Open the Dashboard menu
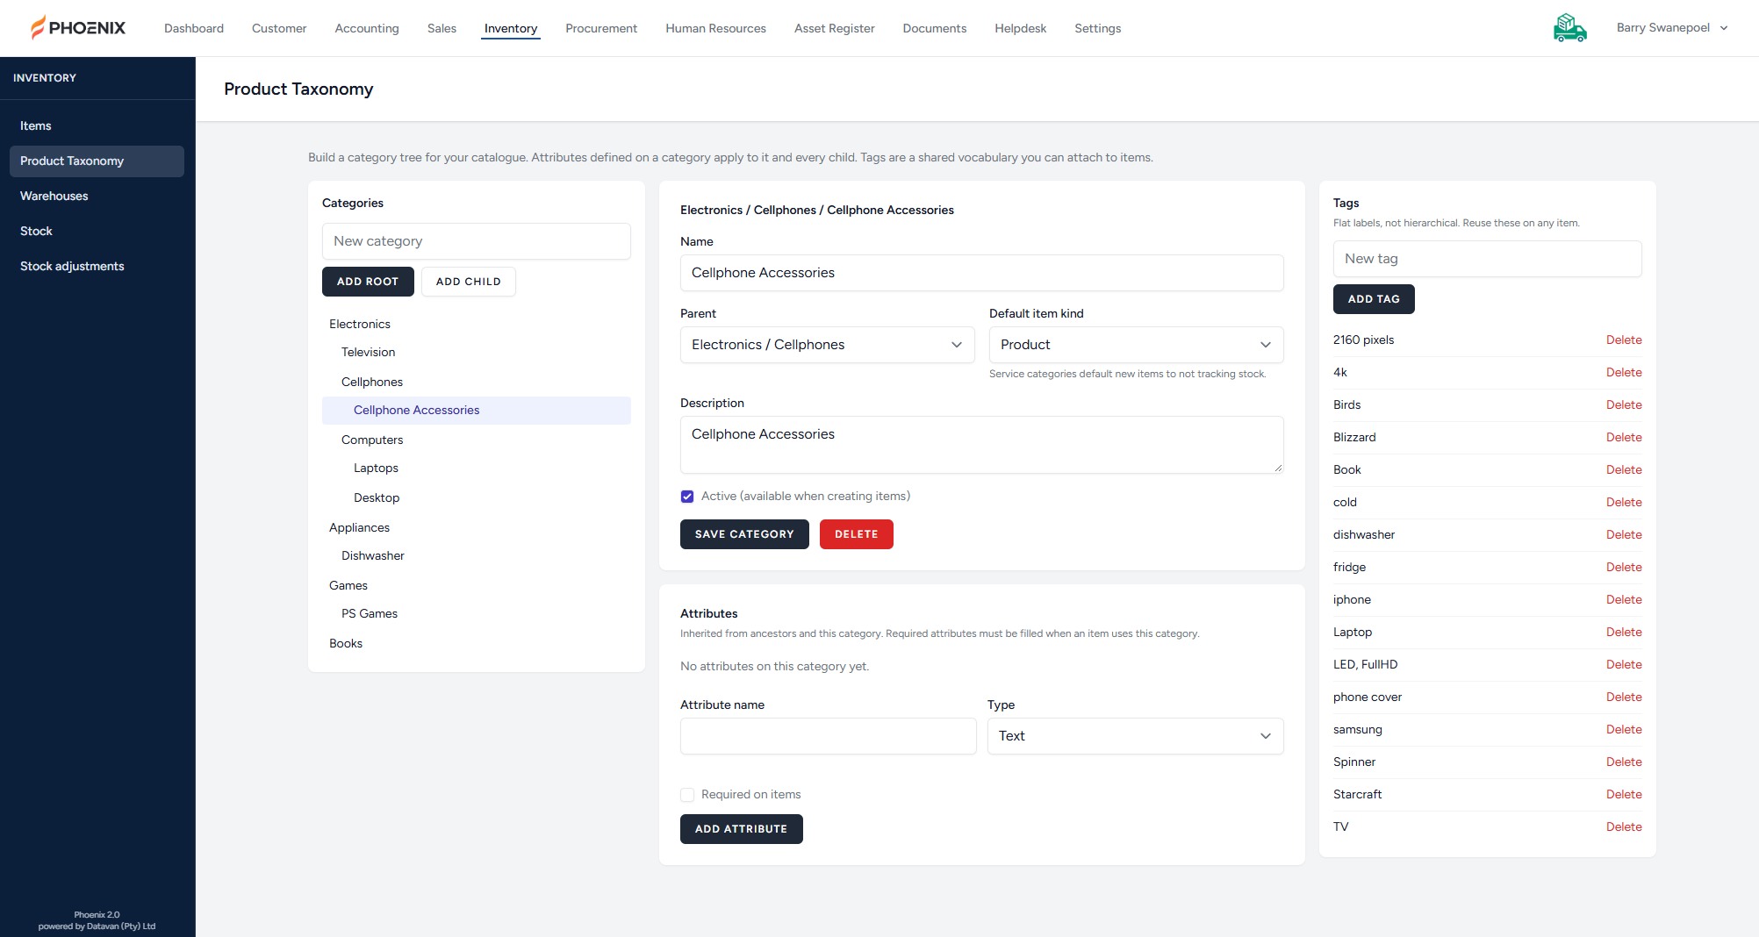 tap(194, 28)
